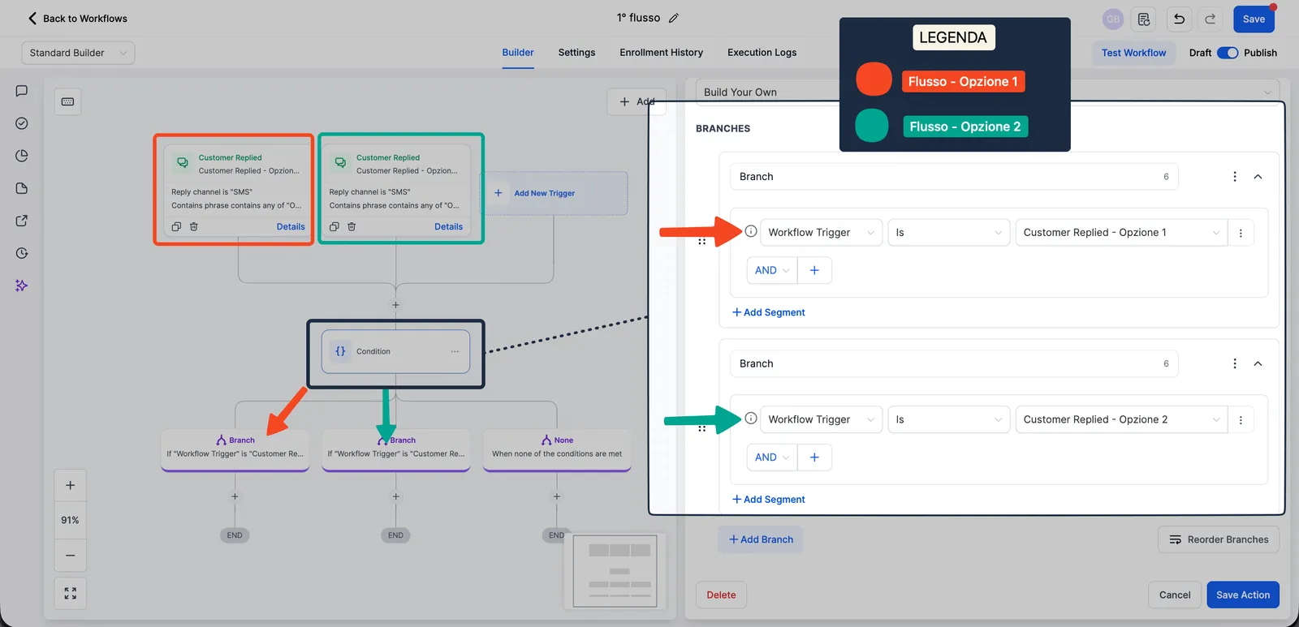Open the AI sparkle icon in sidebar
This screenshot has height=627, width=1299.
[22, 286]
